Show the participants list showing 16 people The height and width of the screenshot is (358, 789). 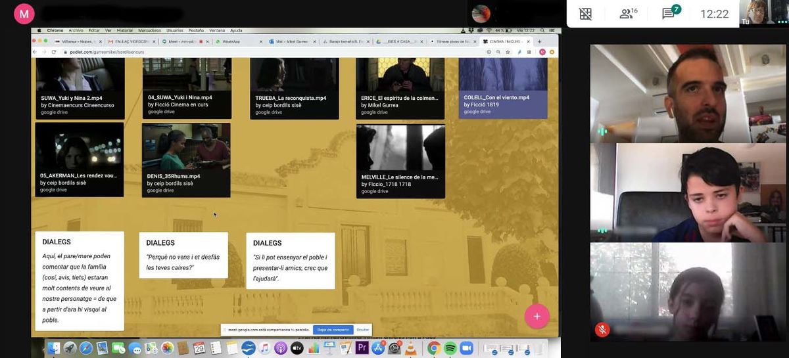pos(629,13)
